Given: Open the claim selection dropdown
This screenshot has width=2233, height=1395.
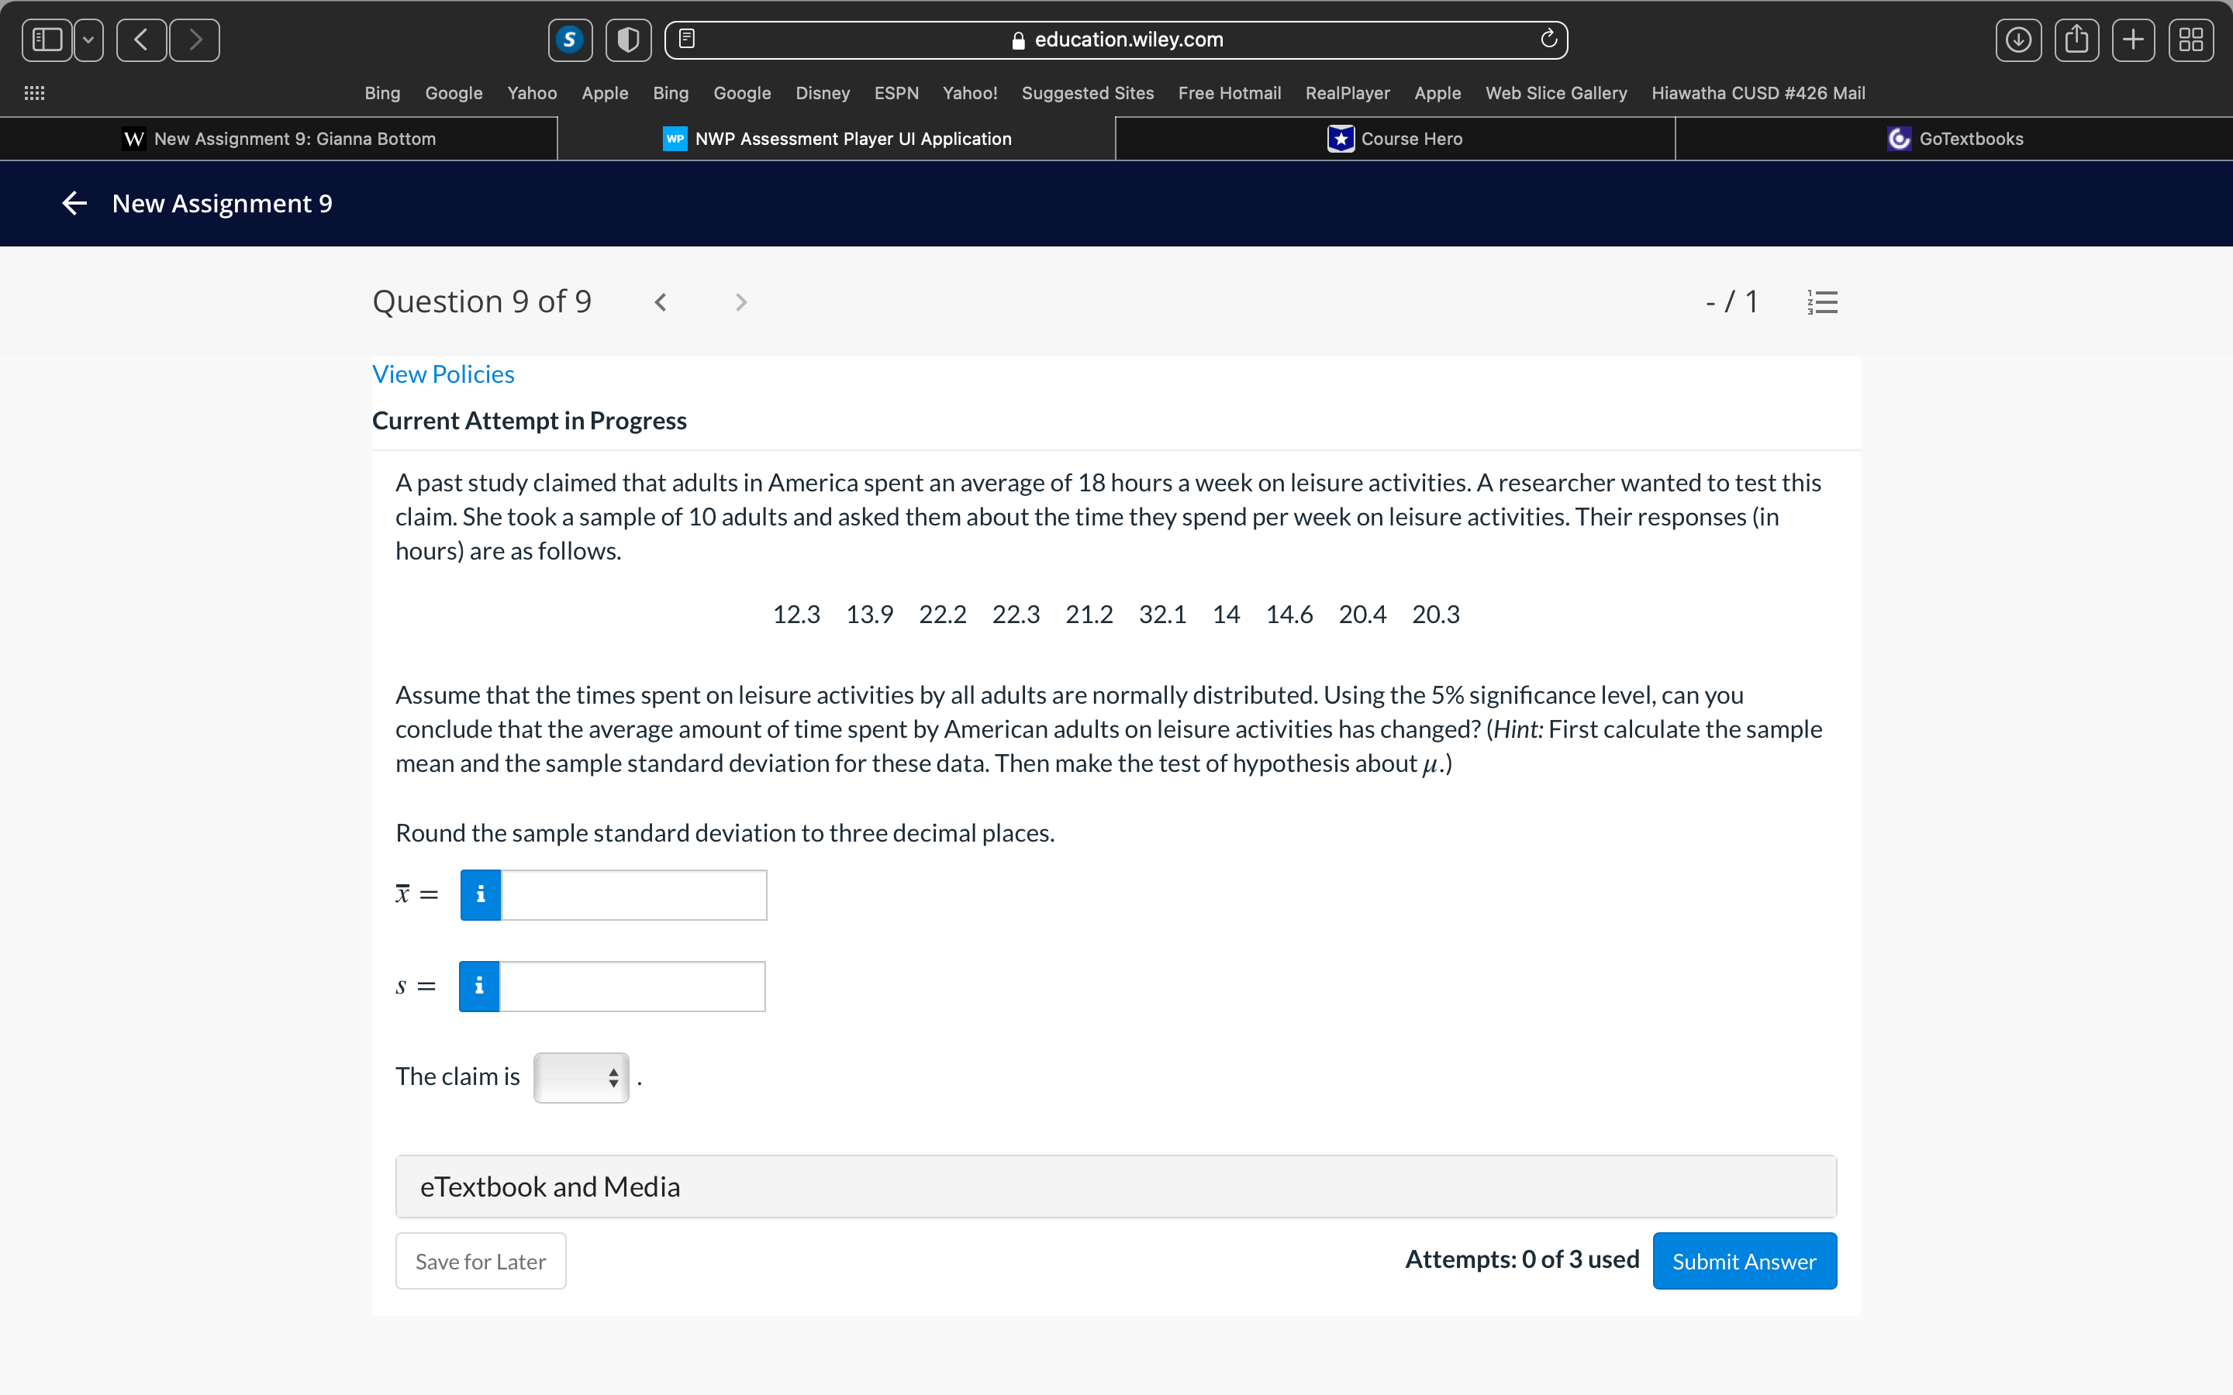Looking at the screenshot, I should [582, 1076].
